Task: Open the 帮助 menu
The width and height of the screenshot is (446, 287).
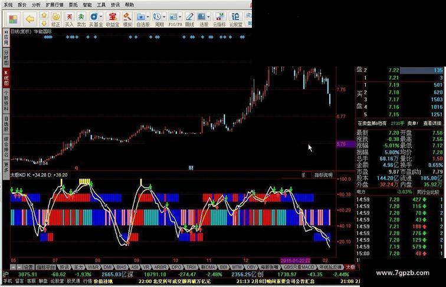Action: pyautogui.click(x=129, y=5)
